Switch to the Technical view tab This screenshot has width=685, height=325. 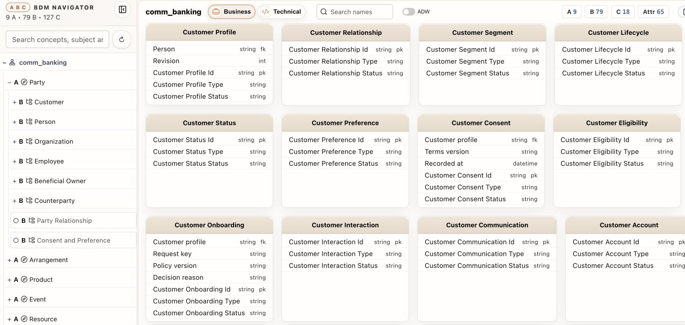pos(281,12)
